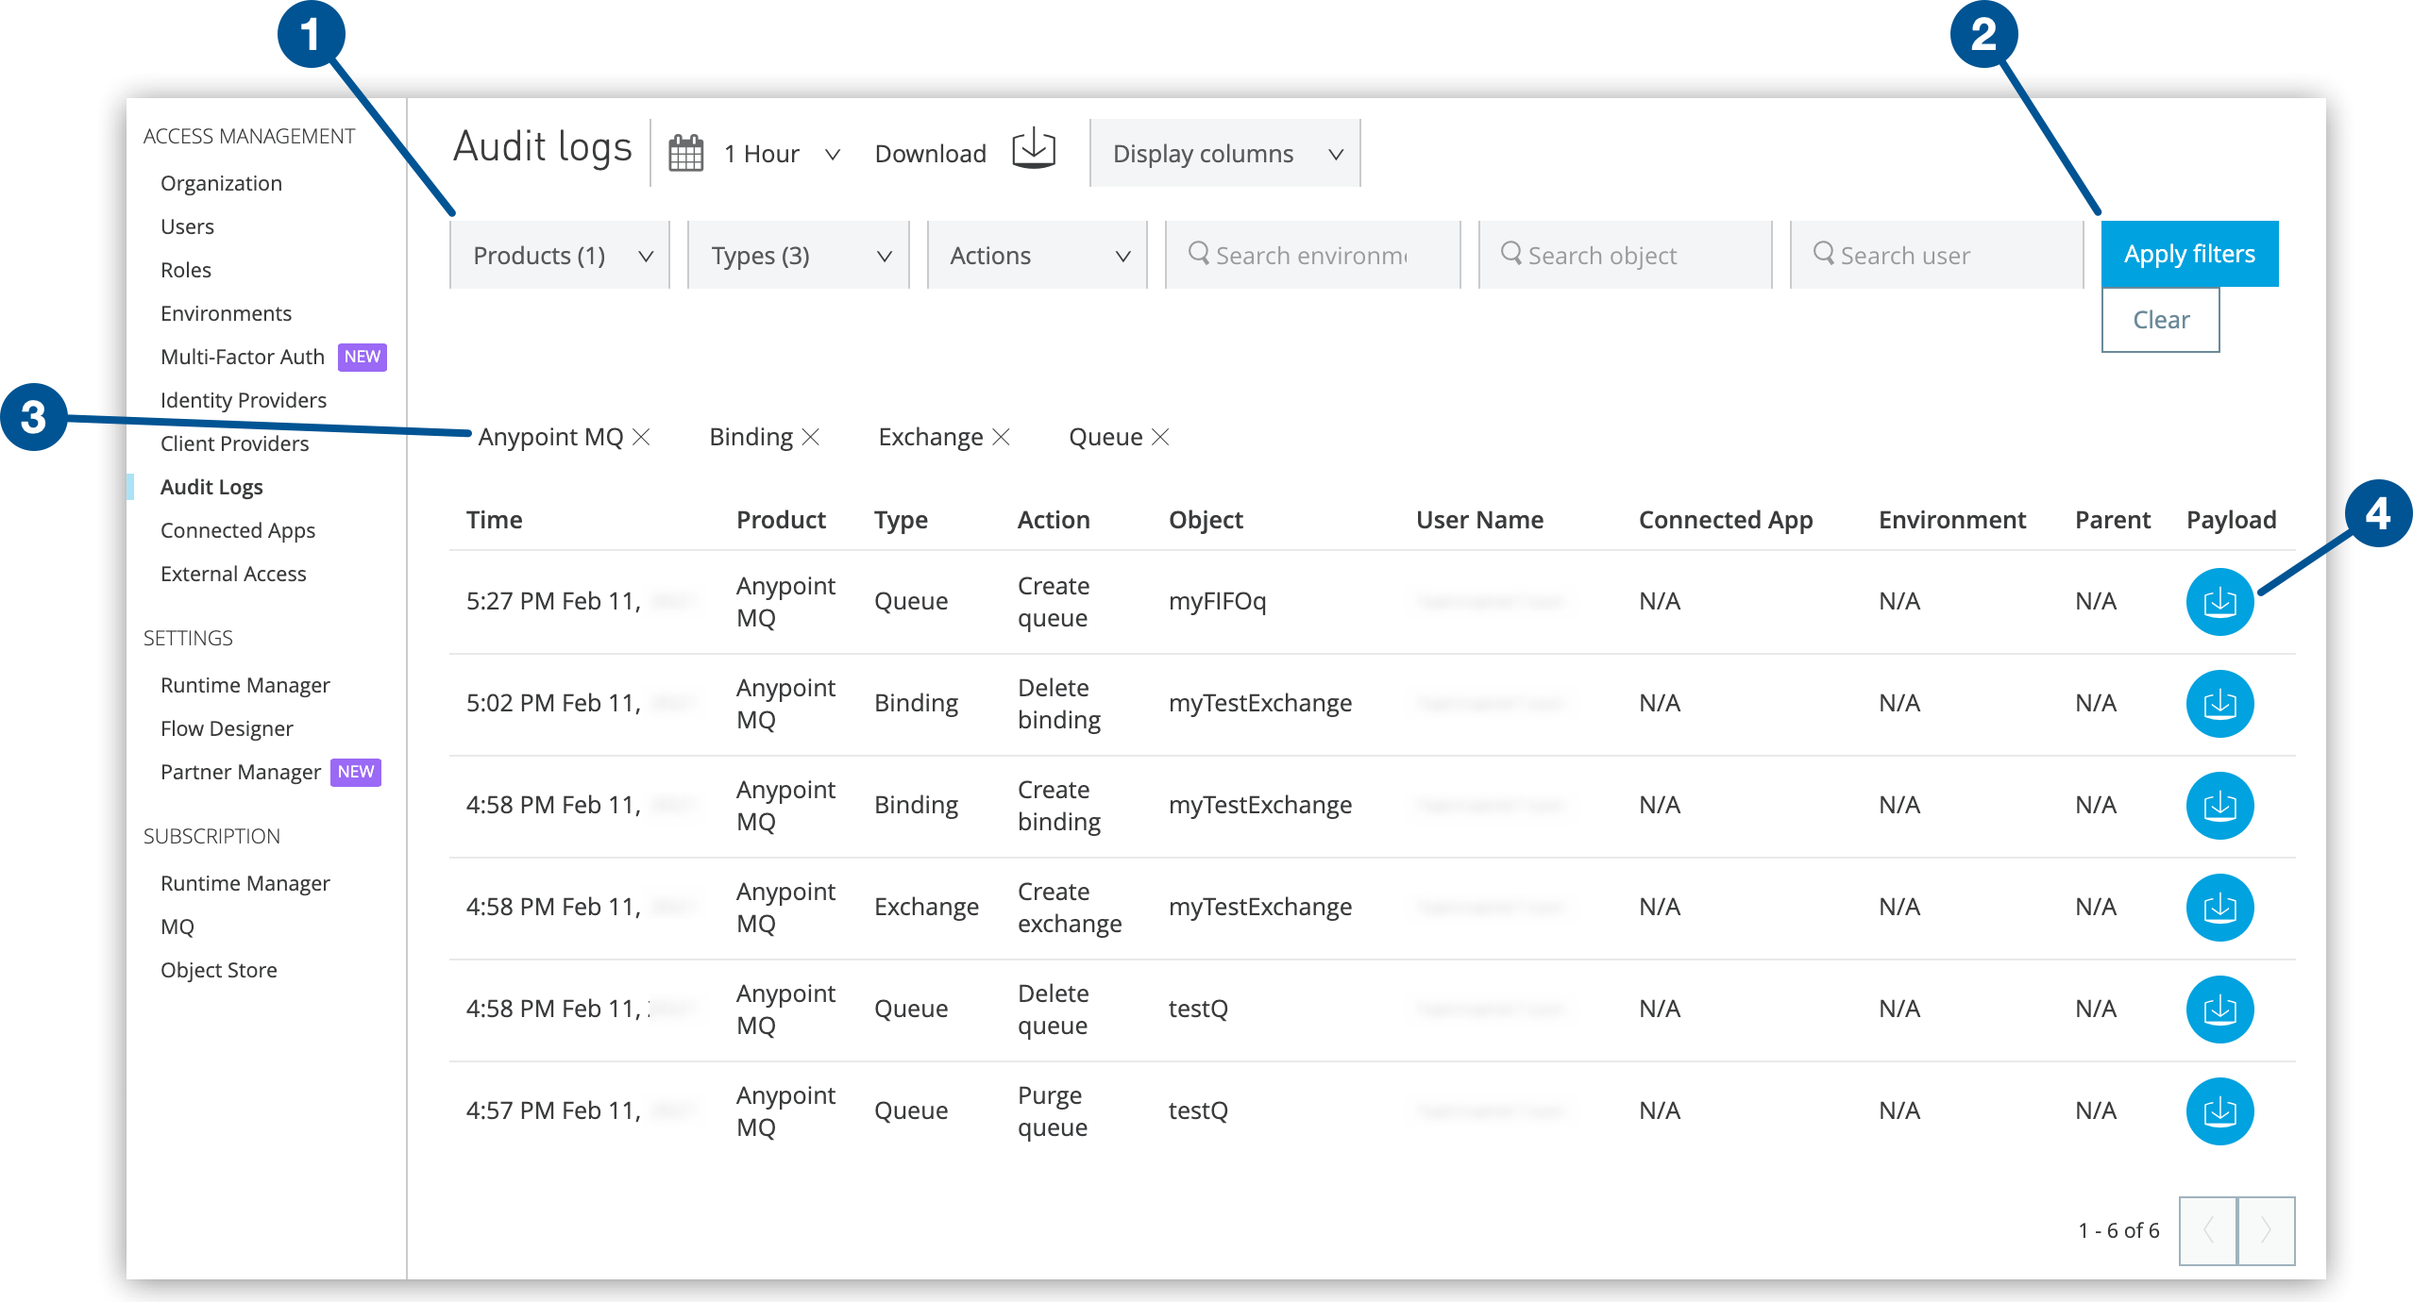
Task: Click the Clear filters button
Action: pos(2161,320)
